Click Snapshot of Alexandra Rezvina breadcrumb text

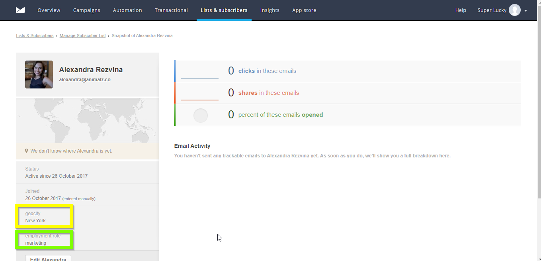pyautogui.click(x=142, y=35)
